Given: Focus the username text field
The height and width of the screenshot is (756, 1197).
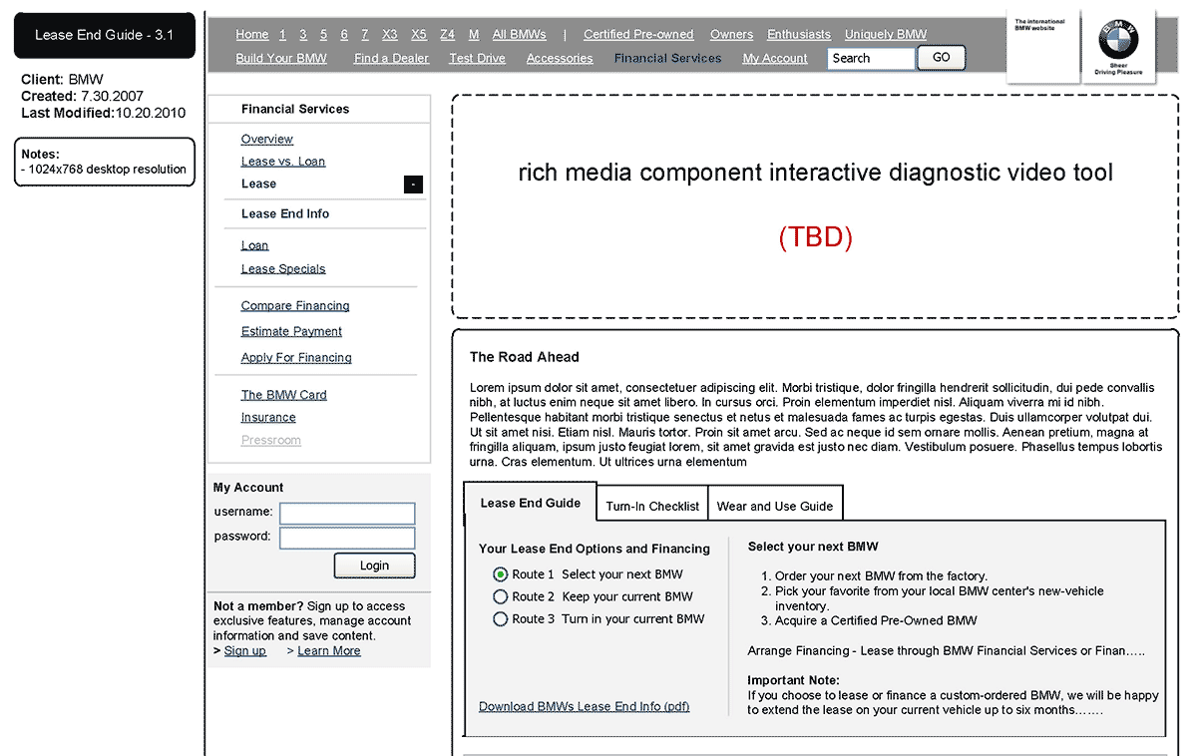Looking at the screenshot, I should tap(347, 513).
